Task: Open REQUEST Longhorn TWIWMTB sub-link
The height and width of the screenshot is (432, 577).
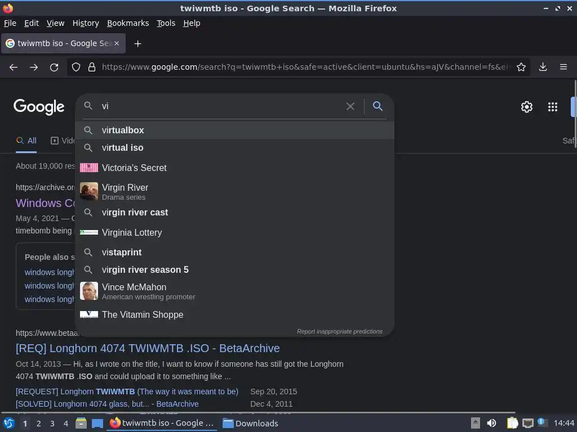Action: pyautogui.click(x=127, y=391)
